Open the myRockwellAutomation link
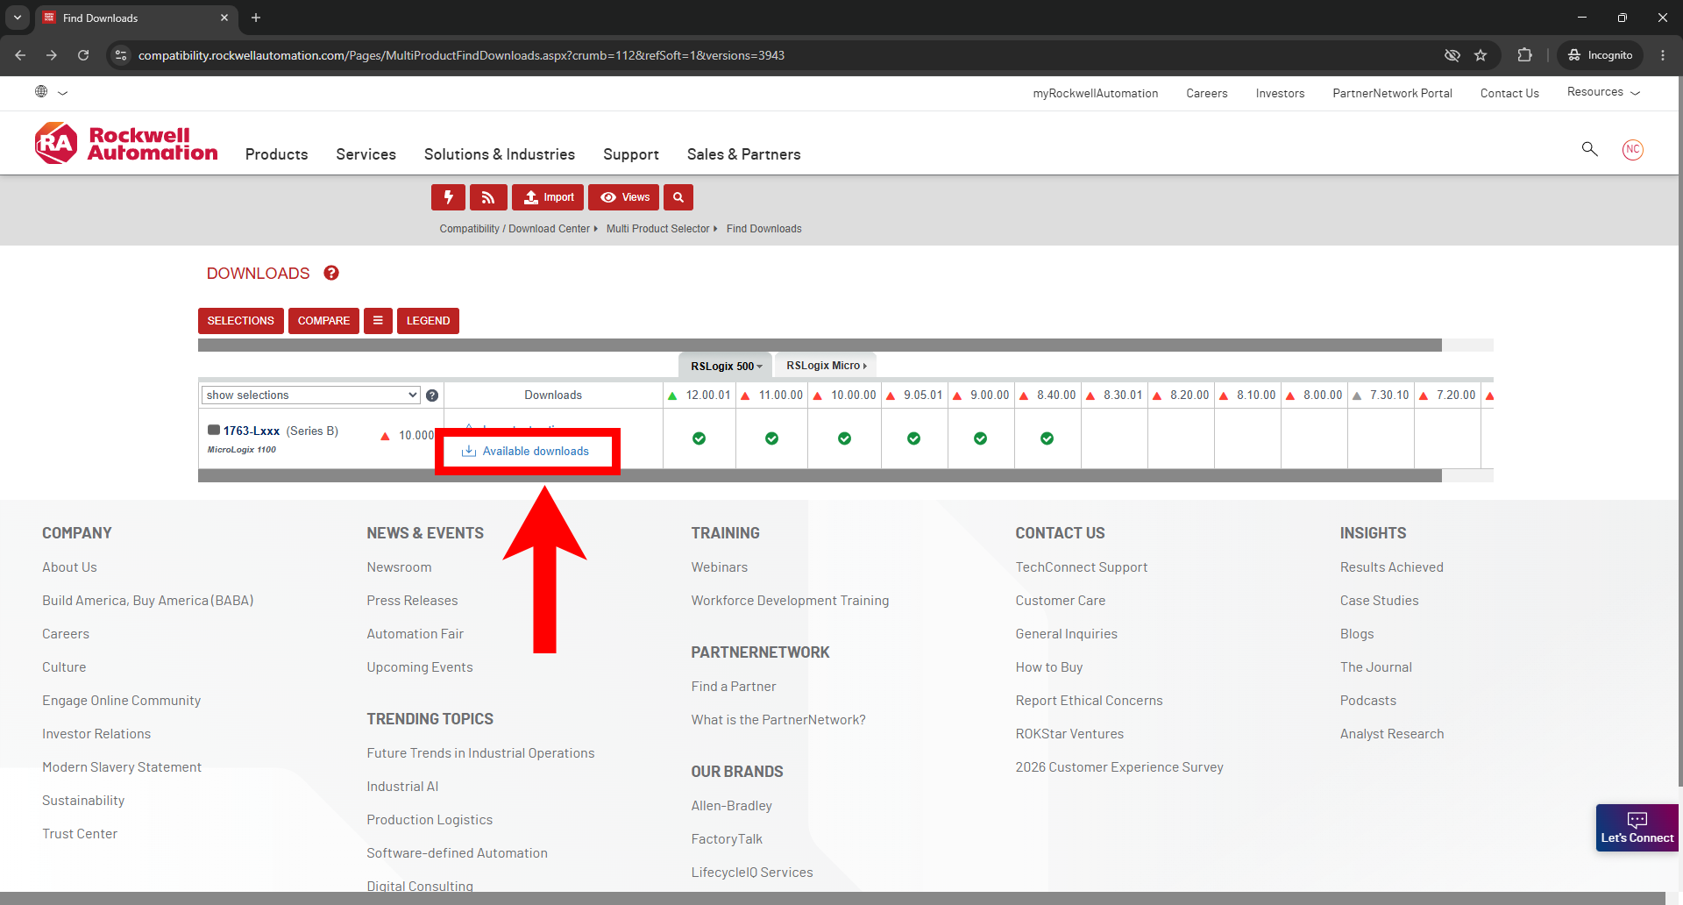Viewport: 1683px width, 905px height. point(1095,93)
